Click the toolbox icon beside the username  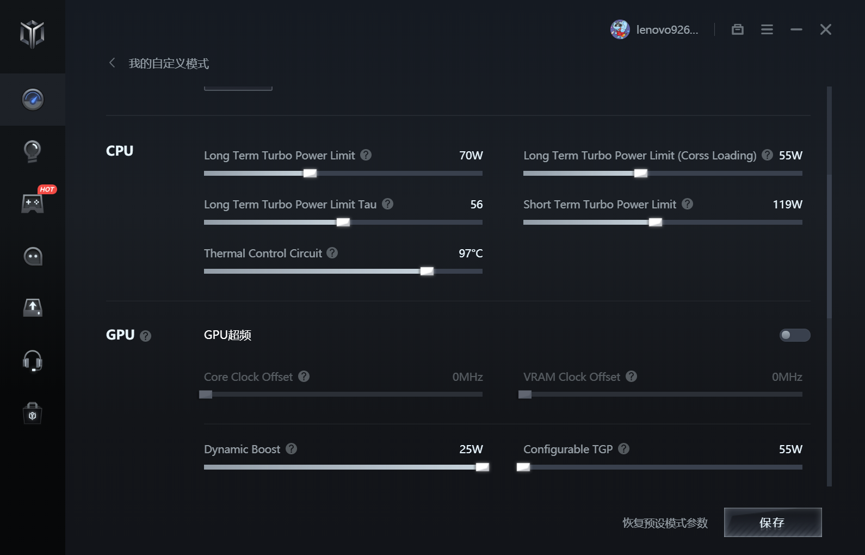tap(738, 29)
